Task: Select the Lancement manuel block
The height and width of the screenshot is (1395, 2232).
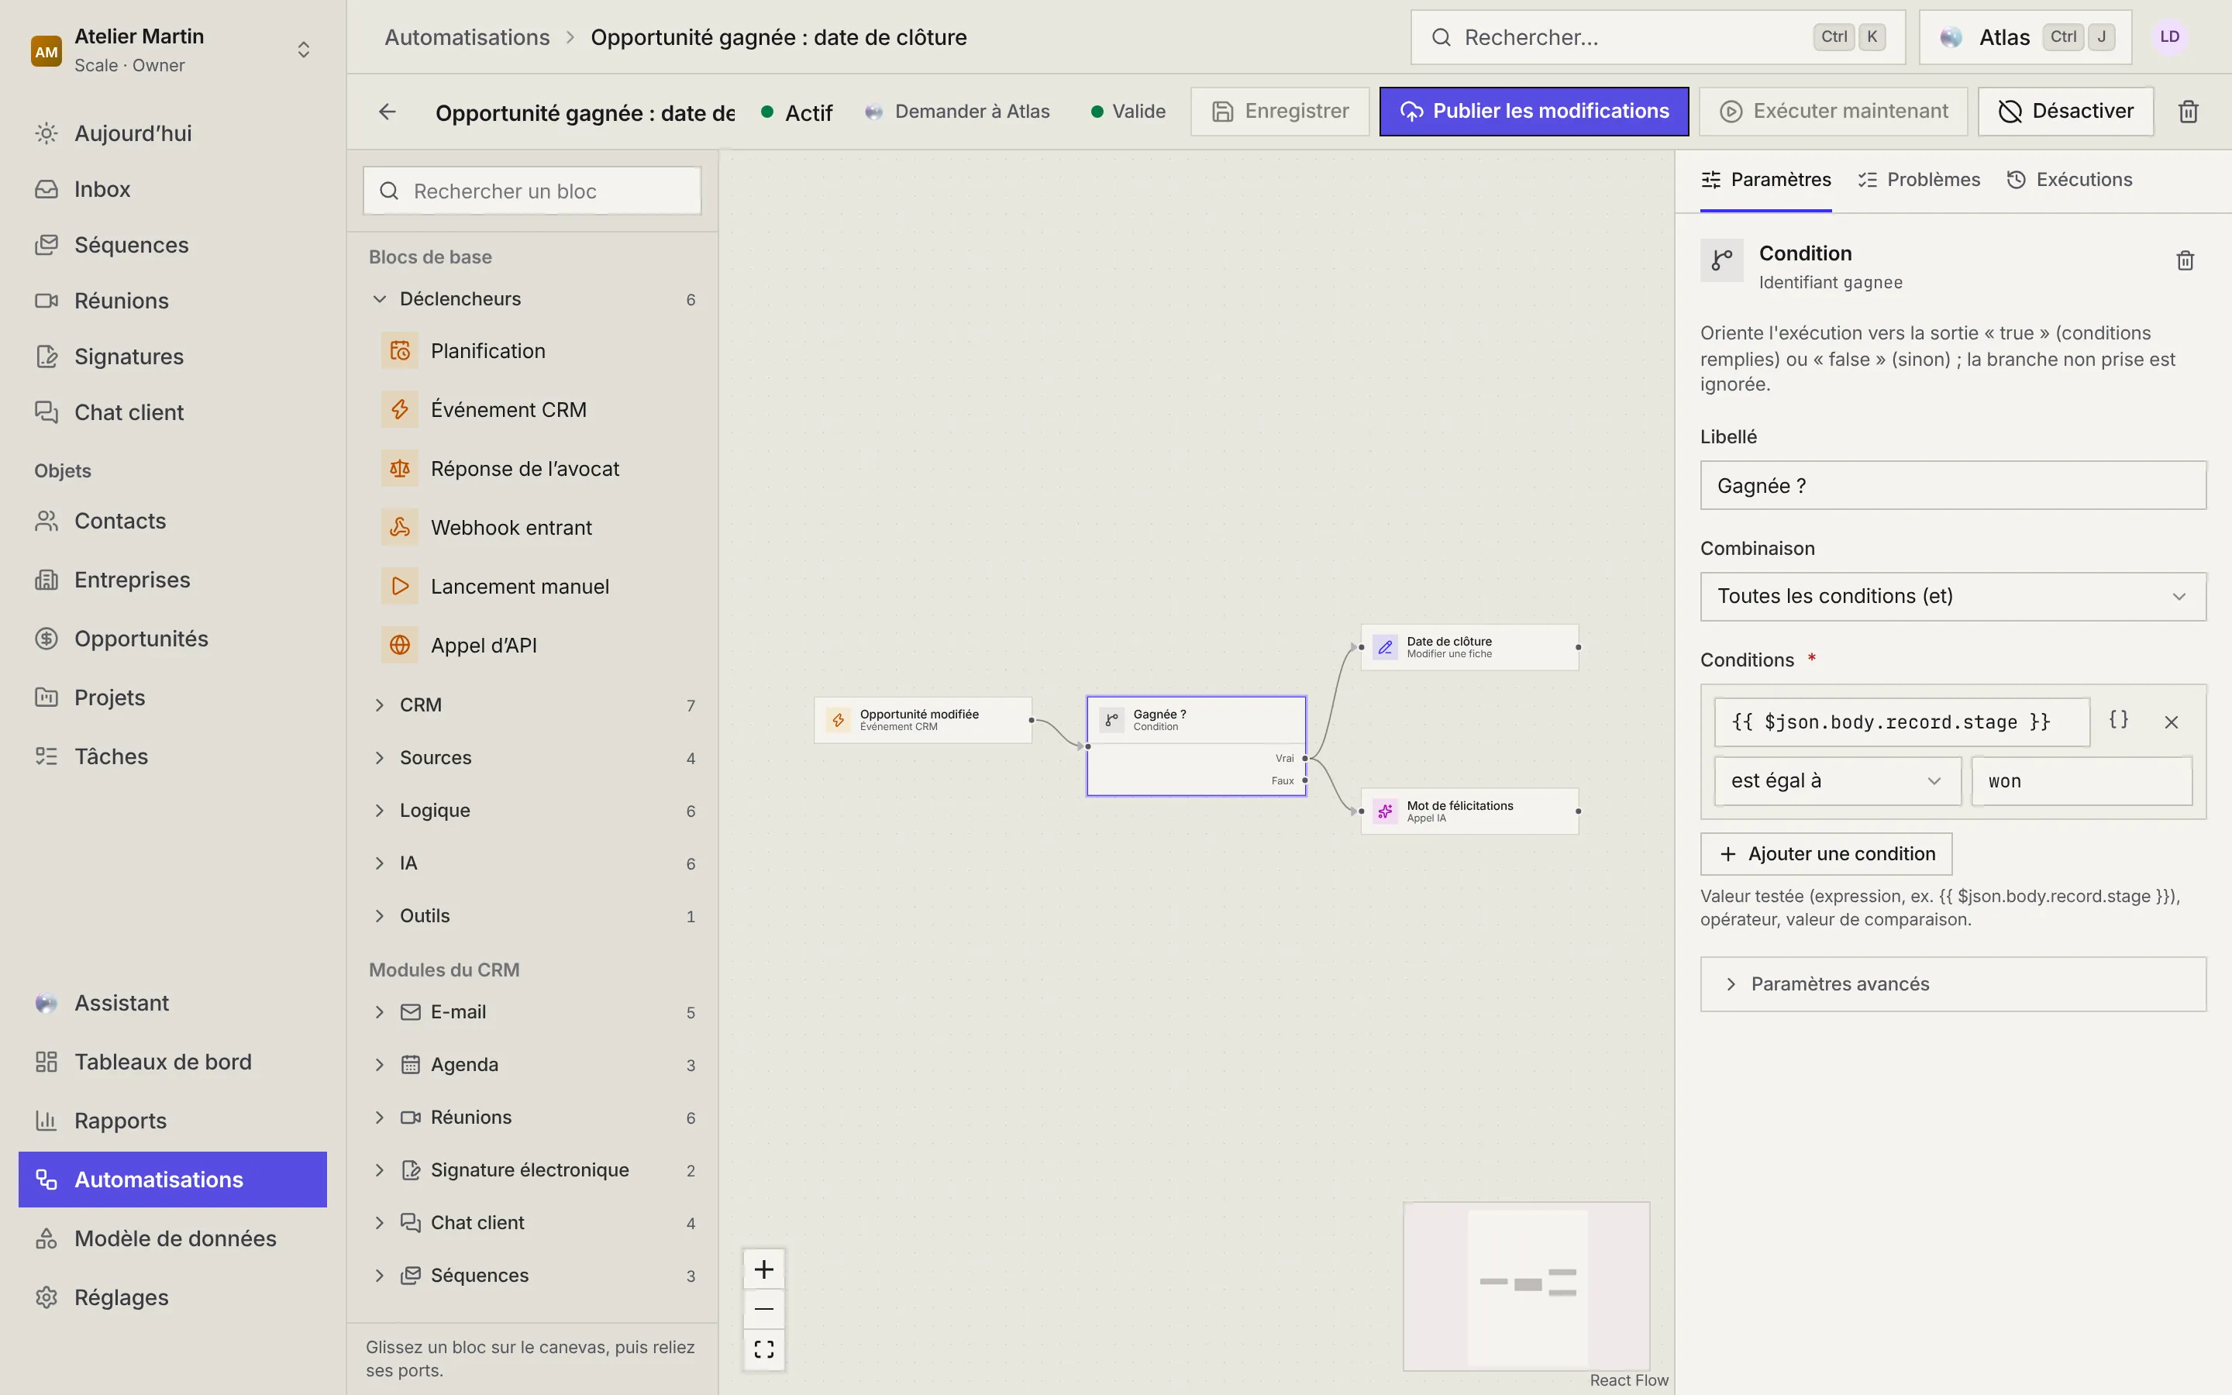Action: pyautogui.click(x=532, y=587)
